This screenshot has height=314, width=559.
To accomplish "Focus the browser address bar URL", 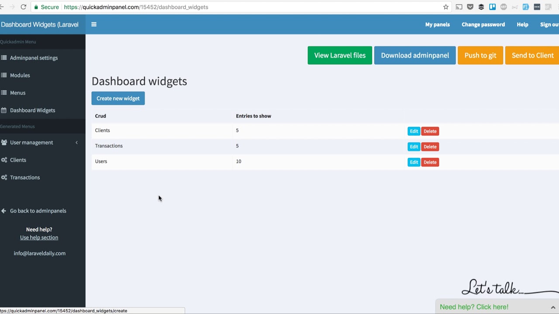I will tap(136, 7).
